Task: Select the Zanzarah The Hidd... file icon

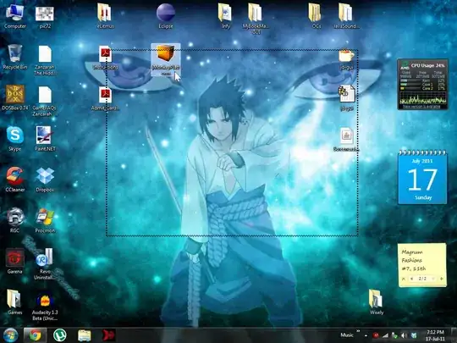Action: pyautogui.click(x=45, y=60)
